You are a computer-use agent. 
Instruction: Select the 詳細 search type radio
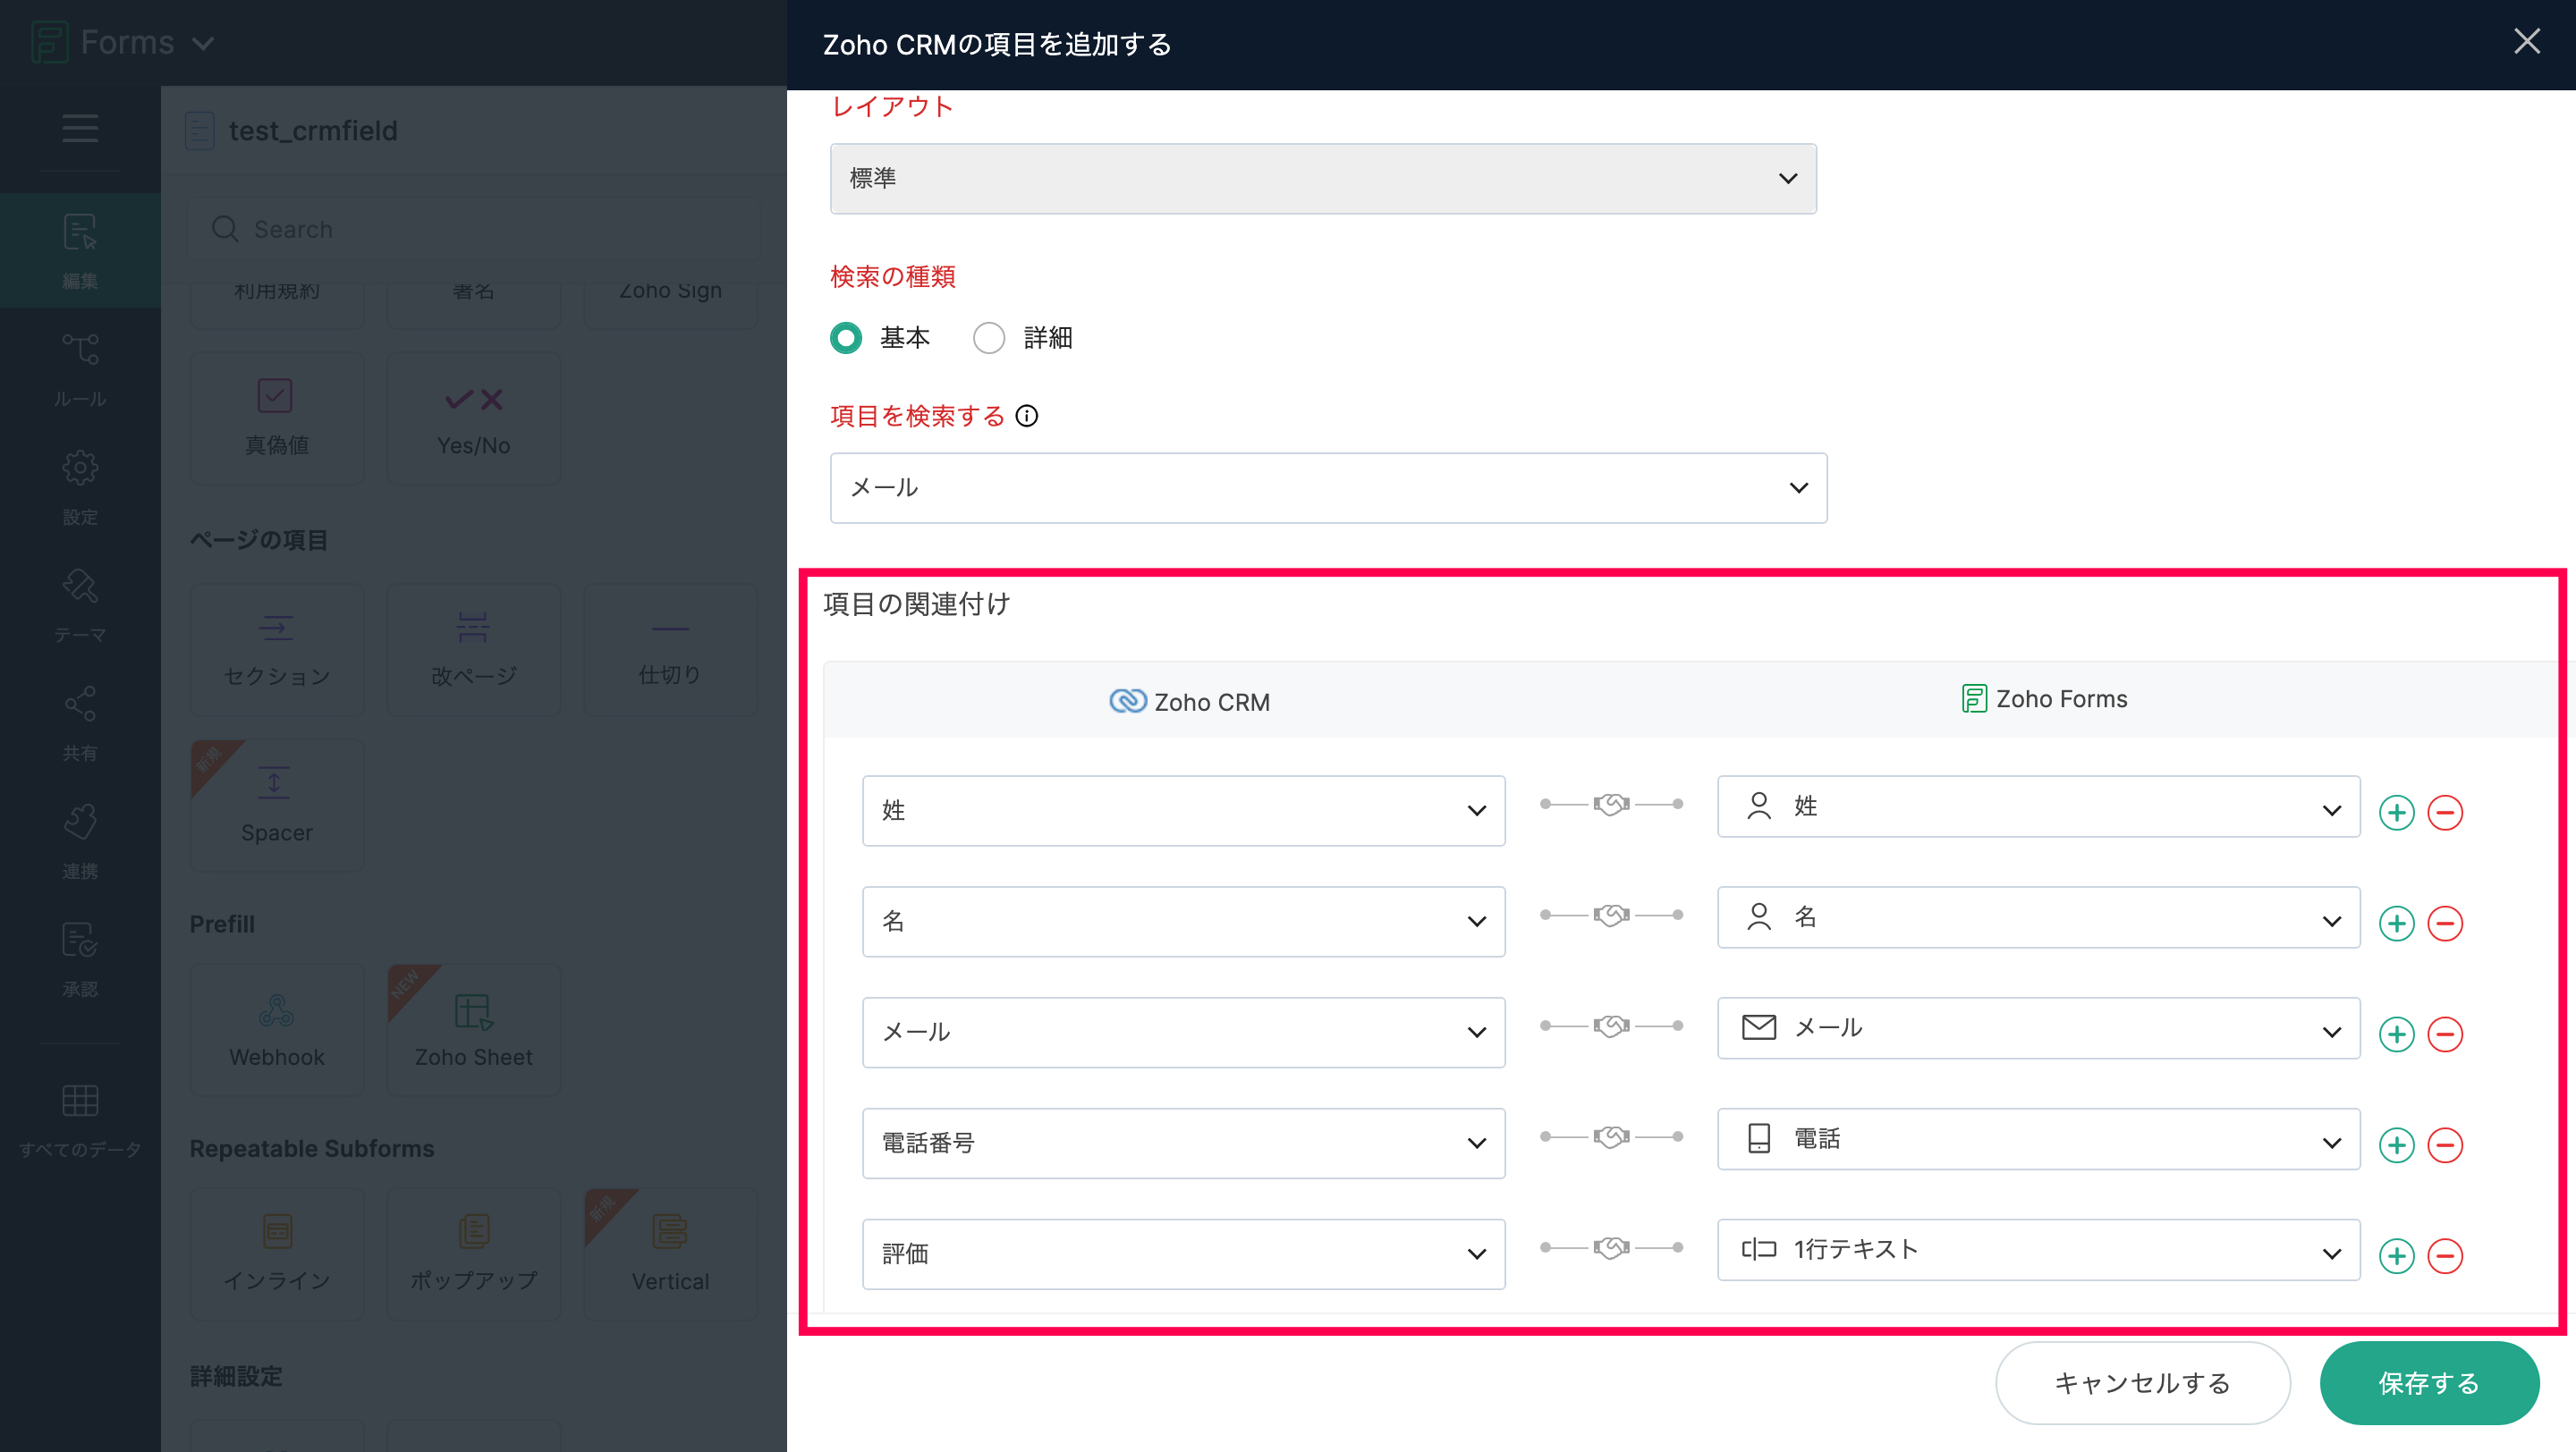tap(989, 338)
